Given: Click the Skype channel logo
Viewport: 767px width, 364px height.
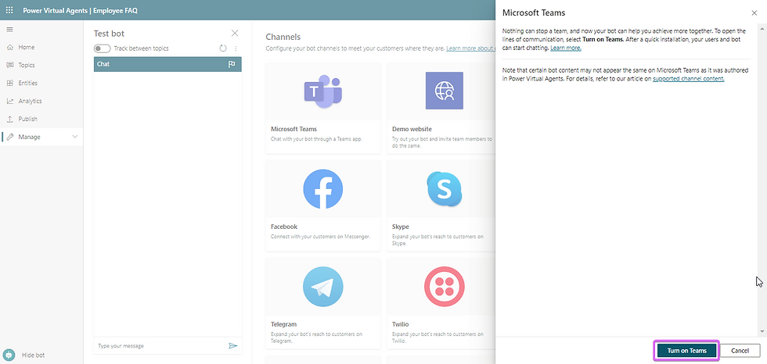Looking at the screenshot, I should pos(445,189).
